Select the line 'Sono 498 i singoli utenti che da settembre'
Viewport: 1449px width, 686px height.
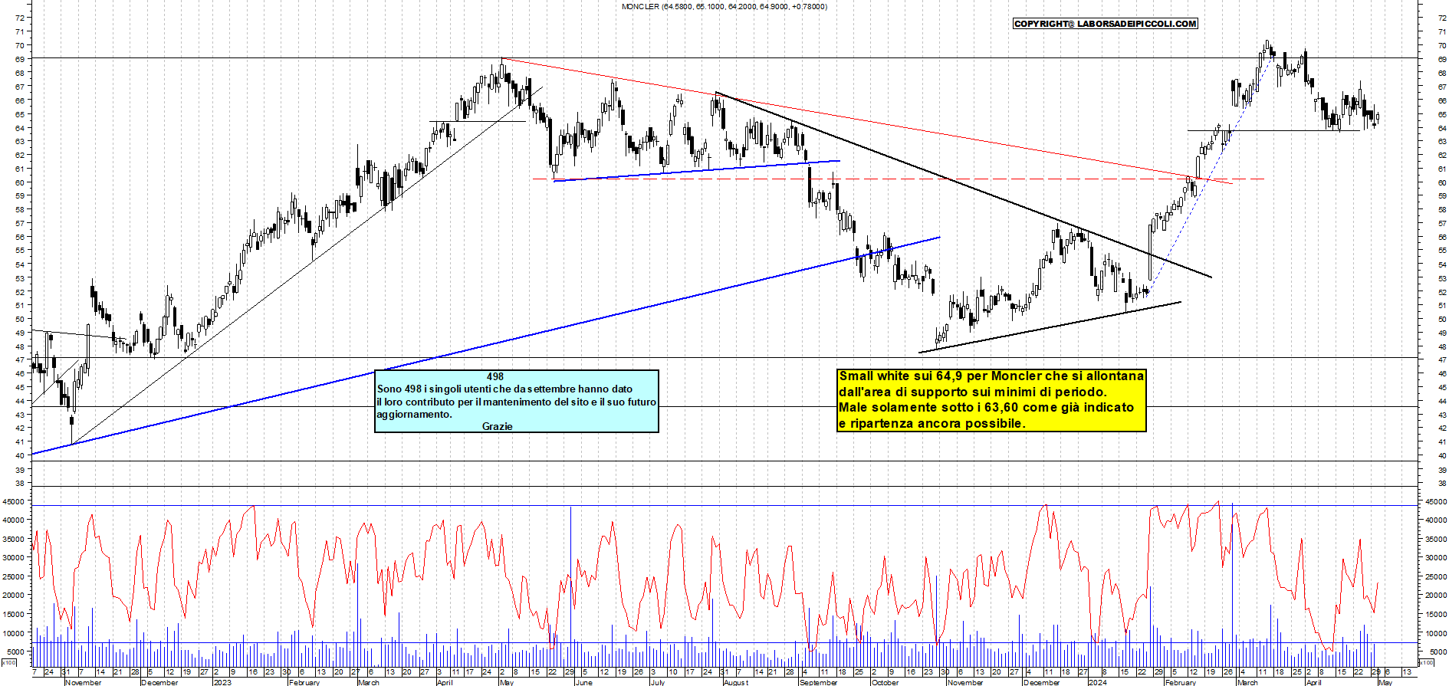pos(504,389)
